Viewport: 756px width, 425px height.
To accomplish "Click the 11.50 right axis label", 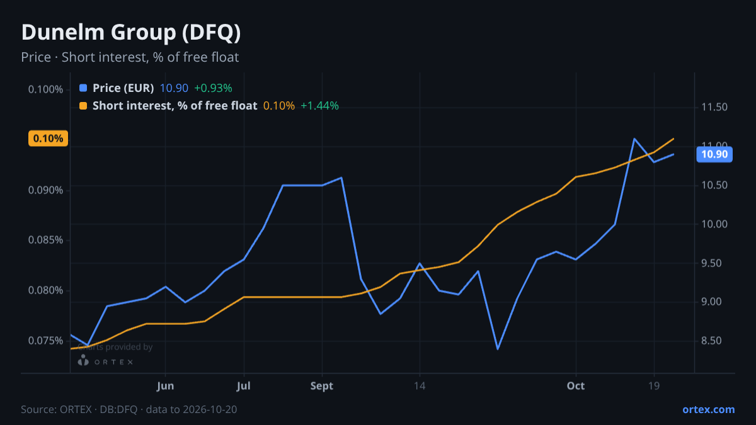I will tap(714, 108).
